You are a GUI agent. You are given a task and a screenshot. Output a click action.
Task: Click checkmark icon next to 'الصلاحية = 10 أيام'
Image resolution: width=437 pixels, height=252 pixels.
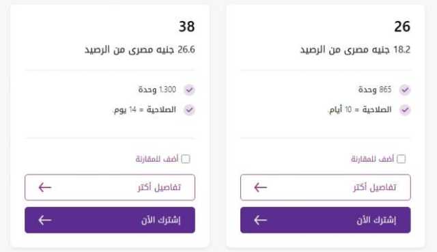[x=405, y=110]
